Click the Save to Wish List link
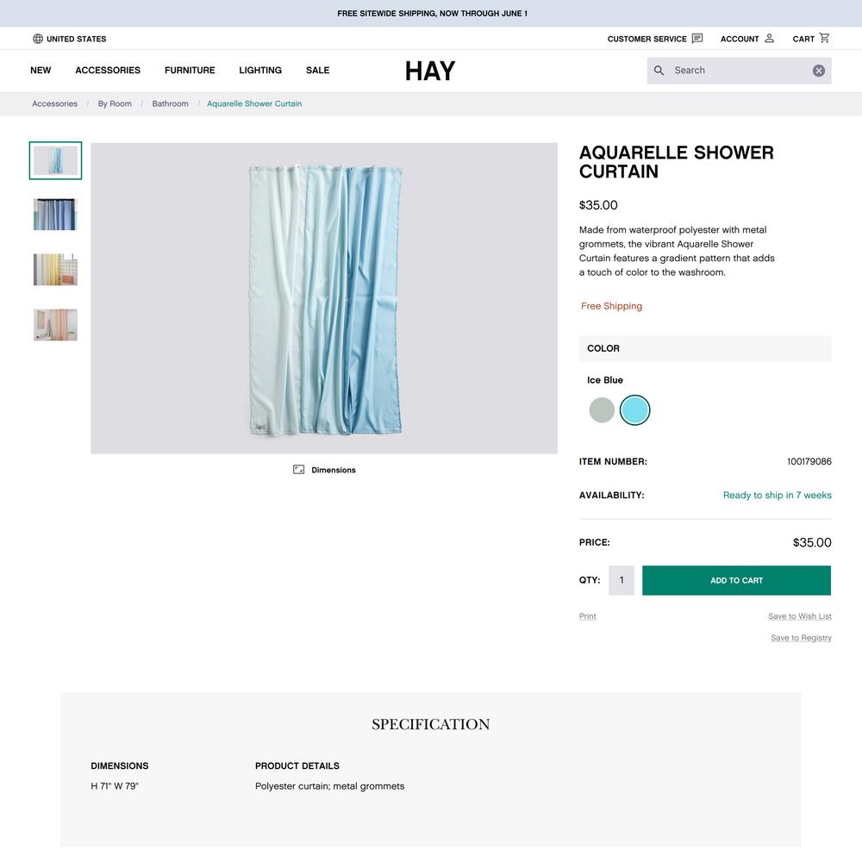 [x=799, y=616]
